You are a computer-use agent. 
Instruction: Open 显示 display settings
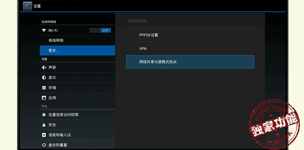[x=77, y=78]
